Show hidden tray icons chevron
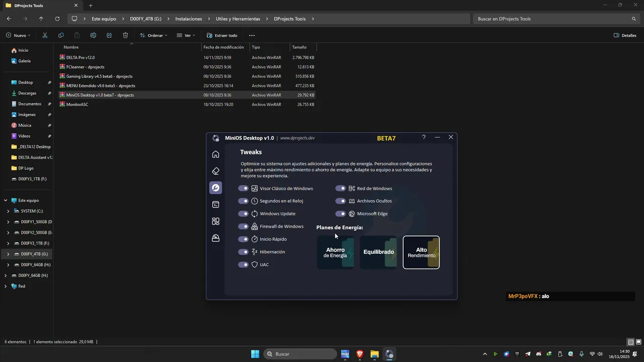The height and width of the screenshot is (362, 644). point(485,354)
